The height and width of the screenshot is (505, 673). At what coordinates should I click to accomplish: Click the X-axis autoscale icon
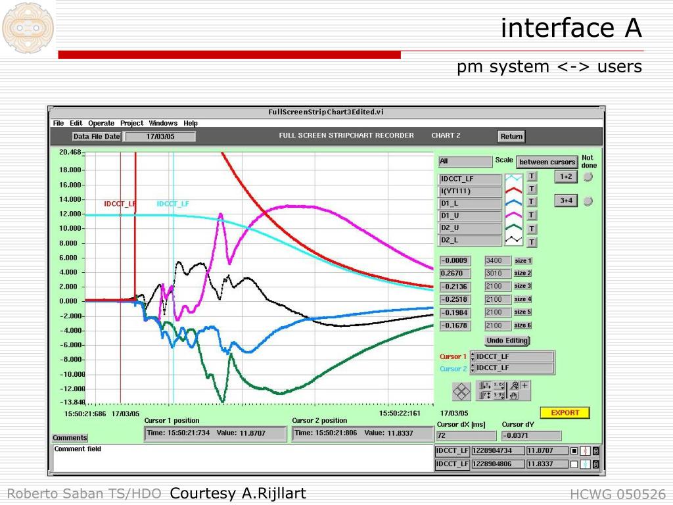coord(486,385)
